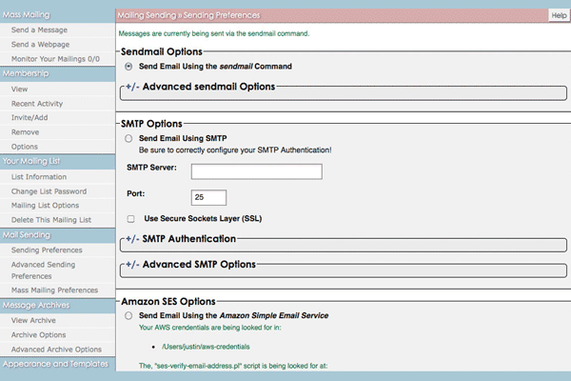Click the SMTP Server input field
Image resolution: width=571 pixels, height=381 pixels.
coord(256,171)
